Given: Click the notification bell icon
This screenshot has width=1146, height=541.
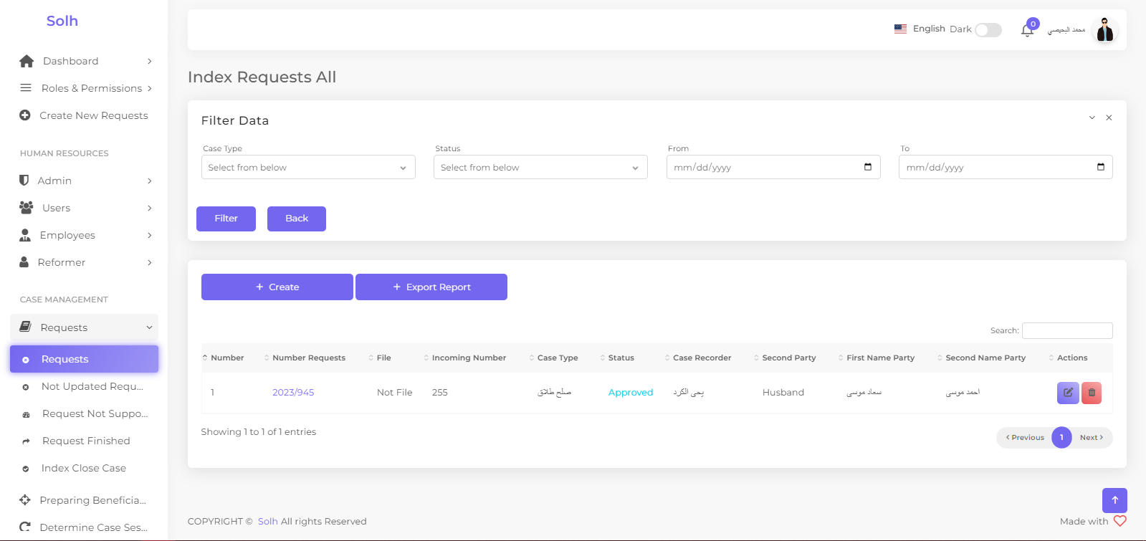Looking at the screenshot, I should coord(1027,30).
